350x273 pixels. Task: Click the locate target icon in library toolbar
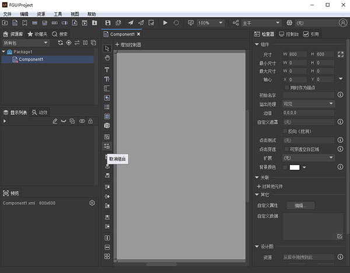69,43
